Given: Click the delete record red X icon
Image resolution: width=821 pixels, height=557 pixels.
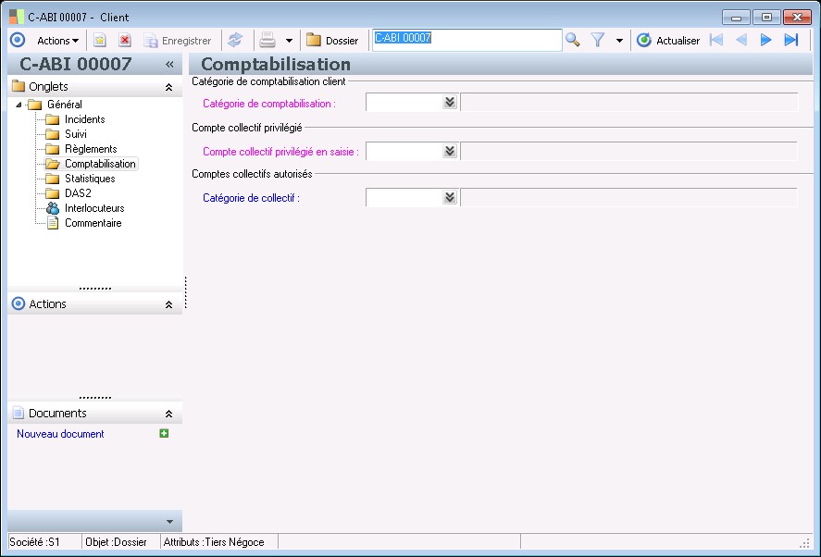Looking at the screenshot, I should 125,41.
